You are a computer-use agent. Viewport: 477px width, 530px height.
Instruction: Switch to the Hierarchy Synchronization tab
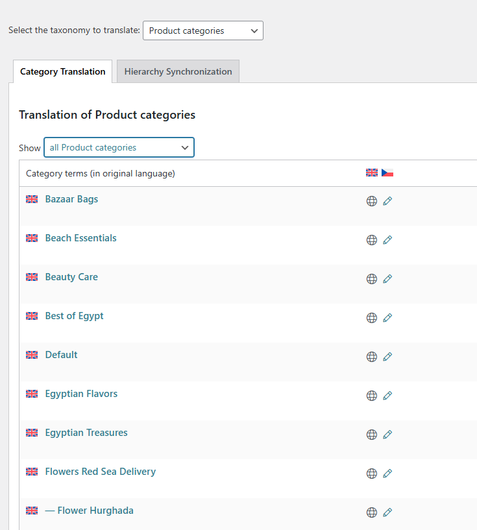coord(178,71)
